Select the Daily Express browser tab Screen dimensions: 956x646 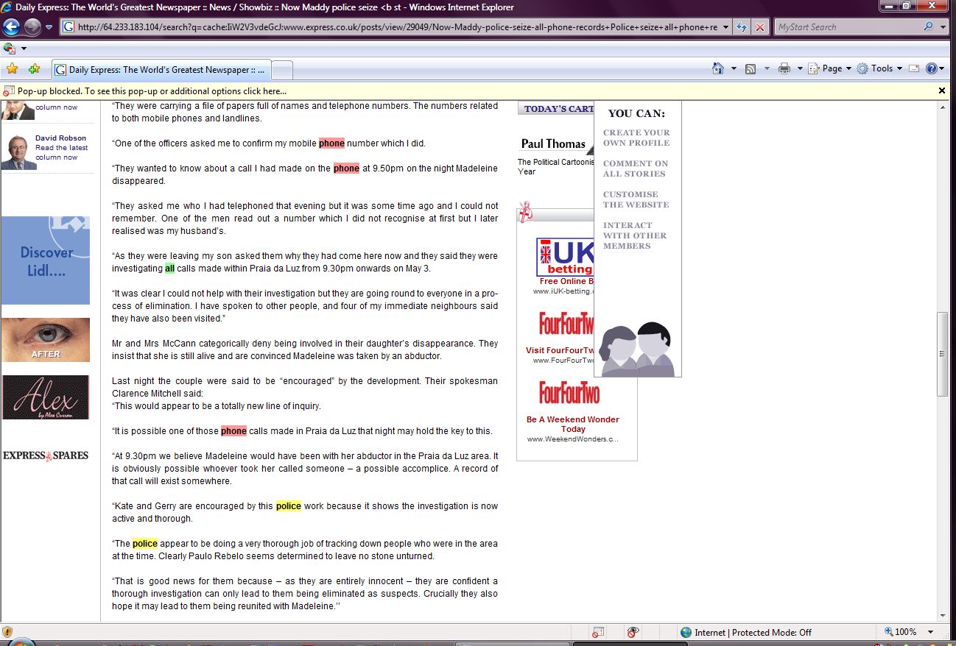[162, 70]
